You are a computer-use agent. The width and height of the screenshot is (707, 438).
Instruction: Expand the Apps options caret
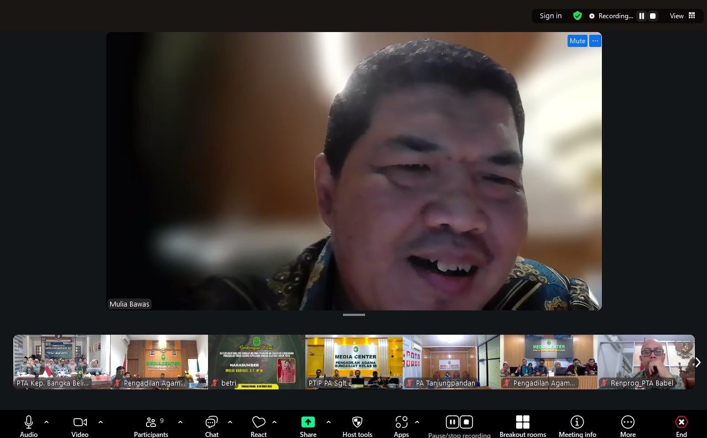(x=417, y=422)
